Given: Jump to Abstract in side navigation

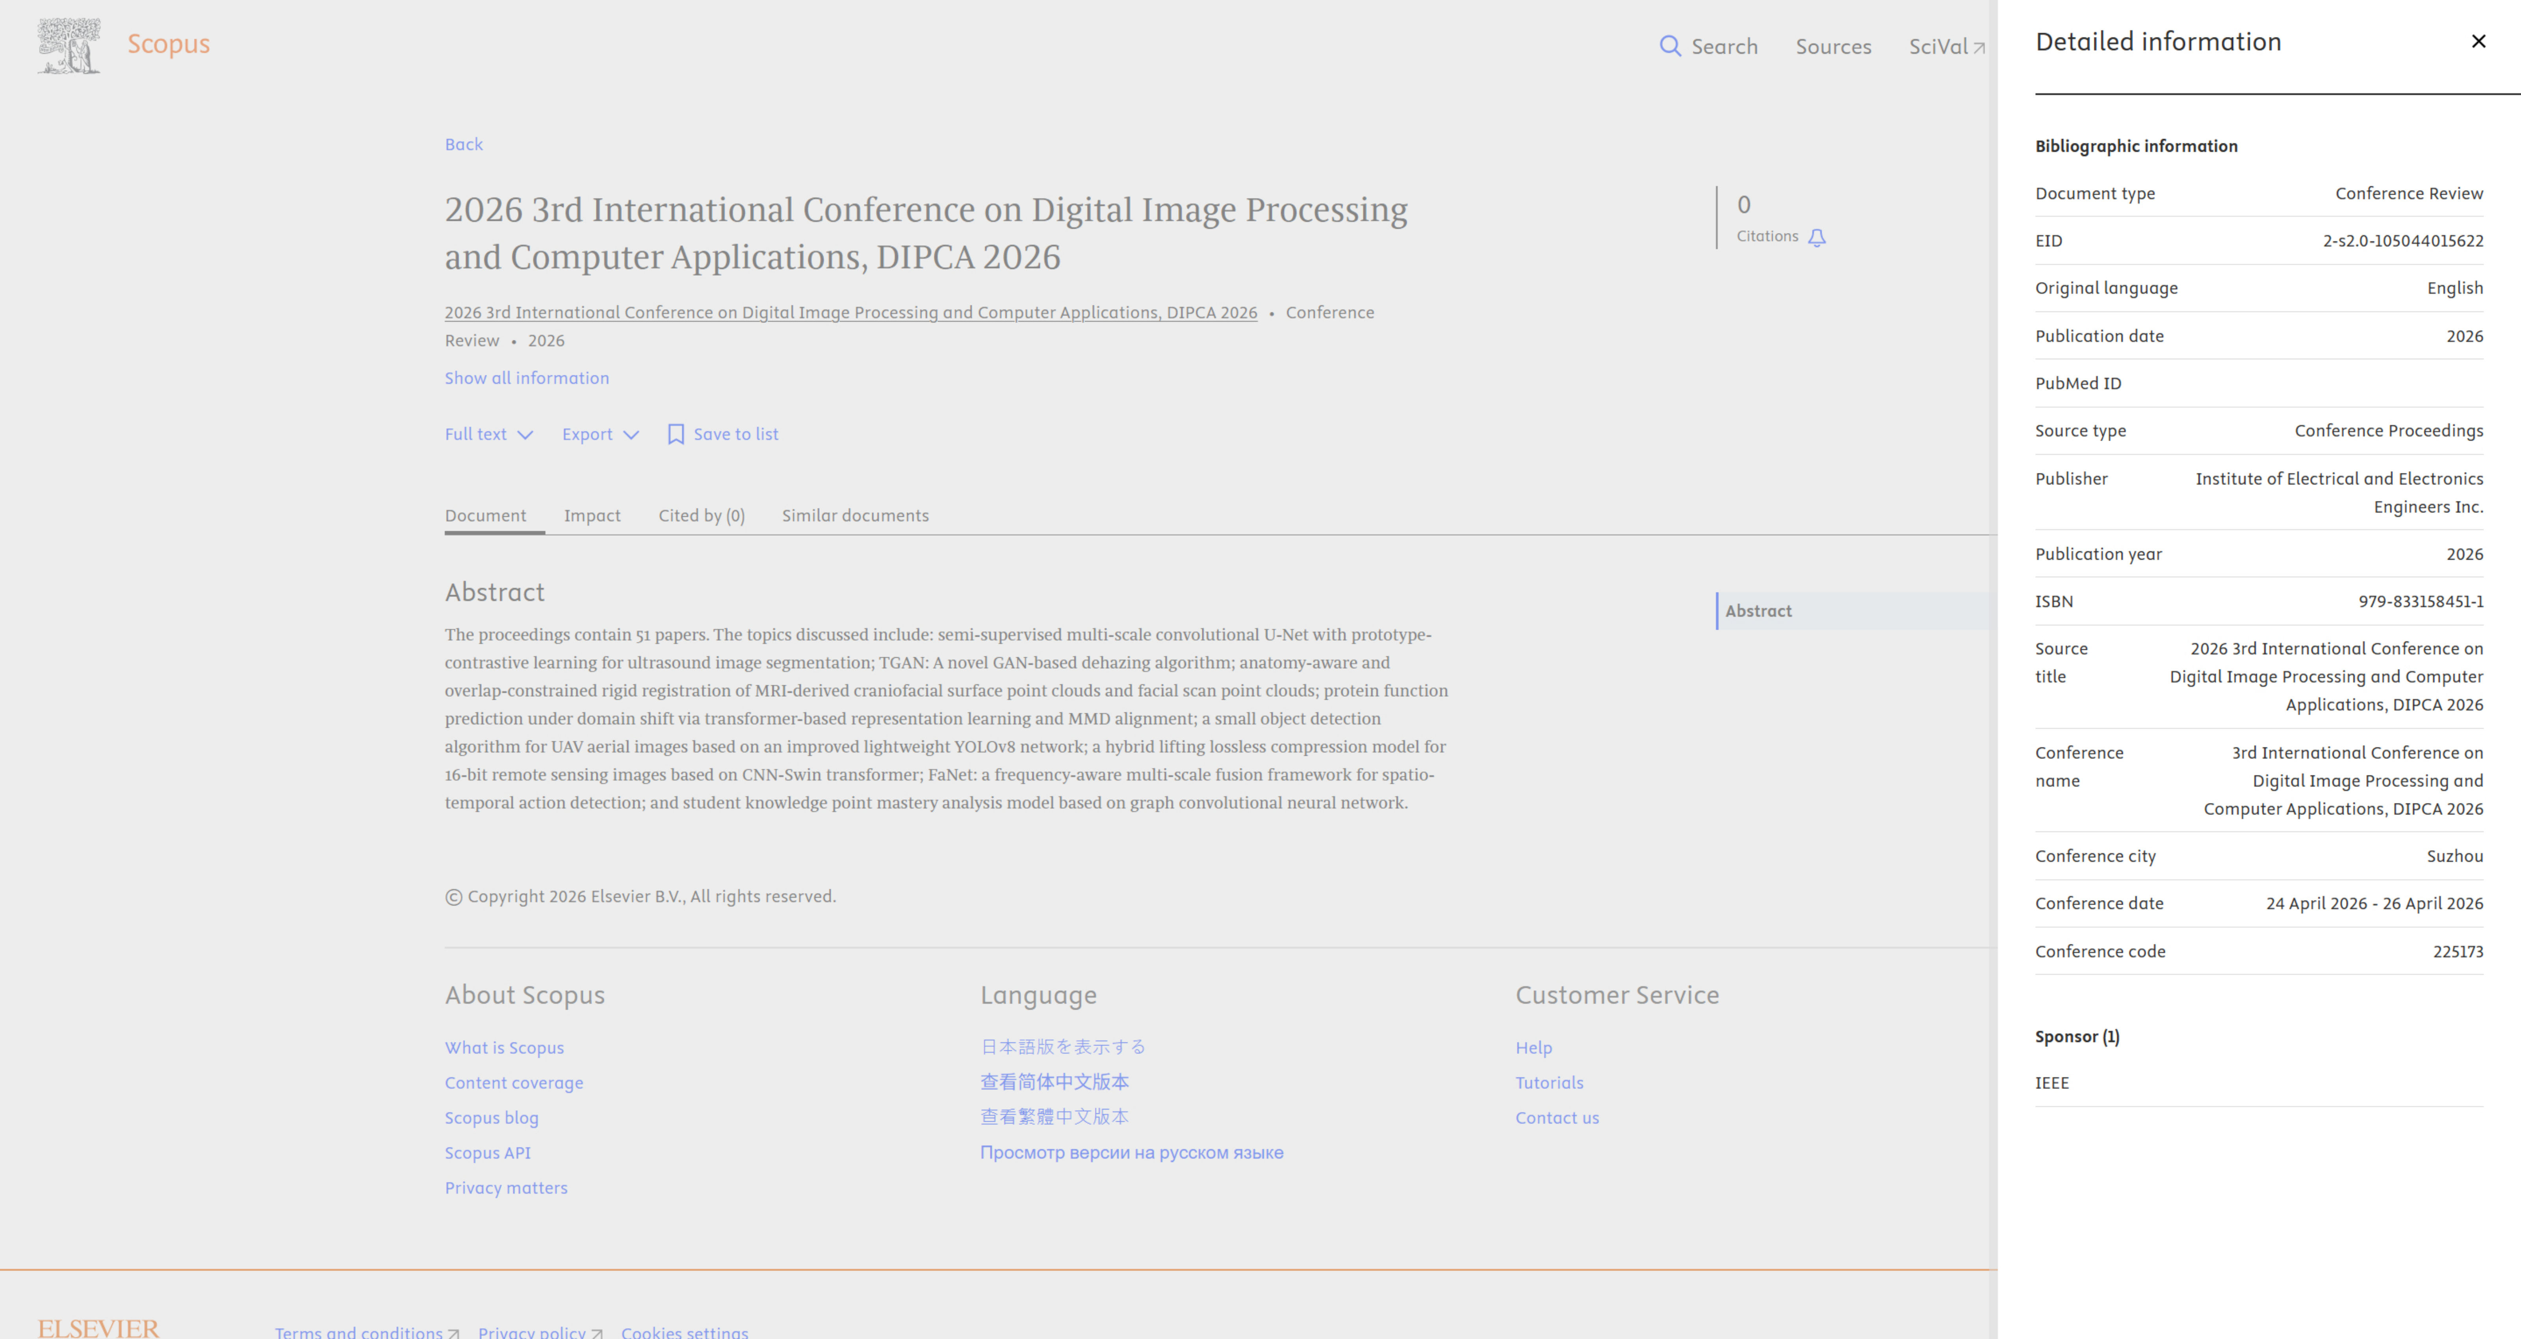Looking at the screenshot, I should [1759, 611].
